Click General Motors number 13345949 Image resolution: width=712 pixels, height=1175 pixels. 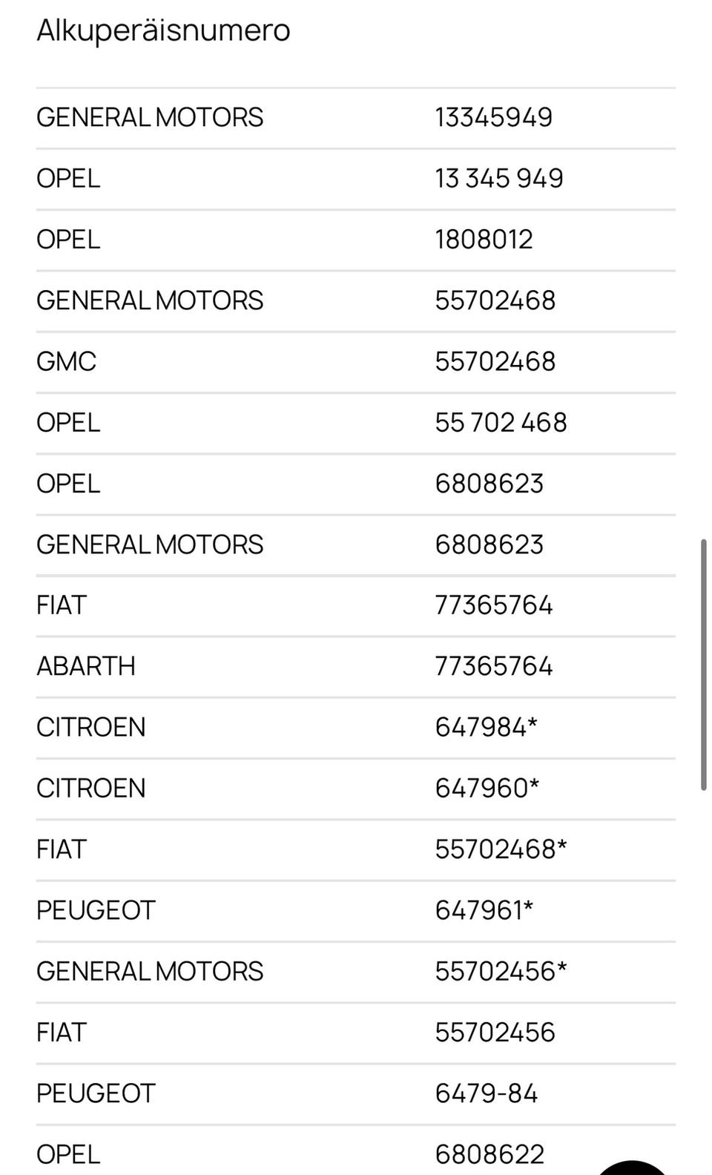click(x=493, y=117)
